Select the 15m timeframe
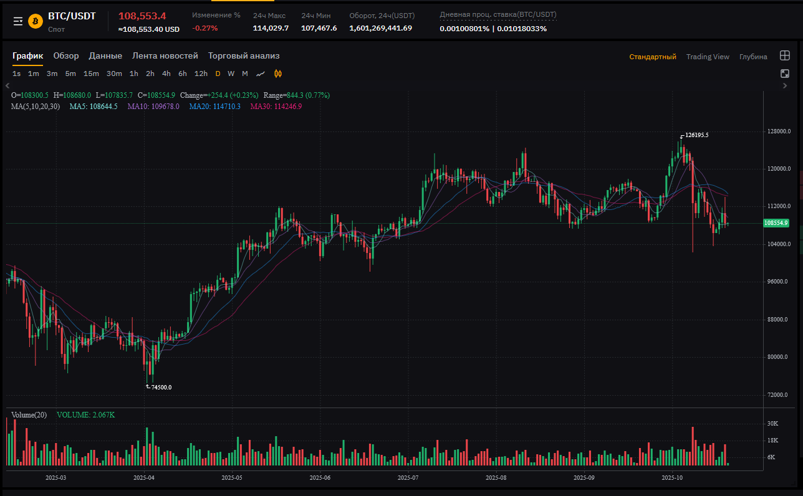Viewport: 803px width, 496px height. click(x=91, y=74)
